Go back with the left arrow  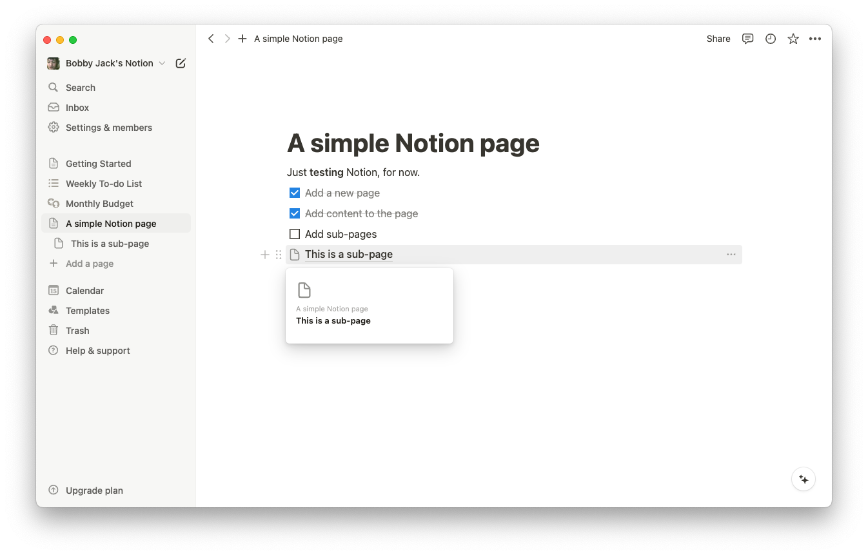click(x=211, y=39)
